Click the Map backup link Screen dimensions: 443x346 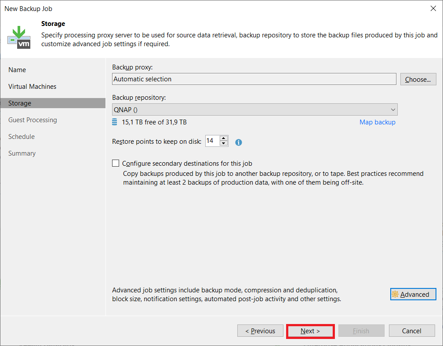click(x=377, y=122)
